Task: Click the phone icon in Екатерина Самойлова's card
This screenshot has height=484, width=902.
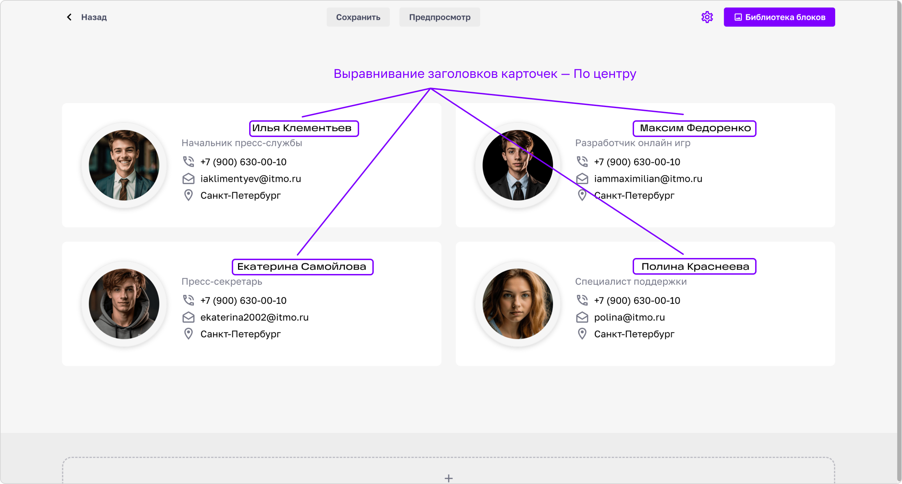Action: tap(188, 300)
